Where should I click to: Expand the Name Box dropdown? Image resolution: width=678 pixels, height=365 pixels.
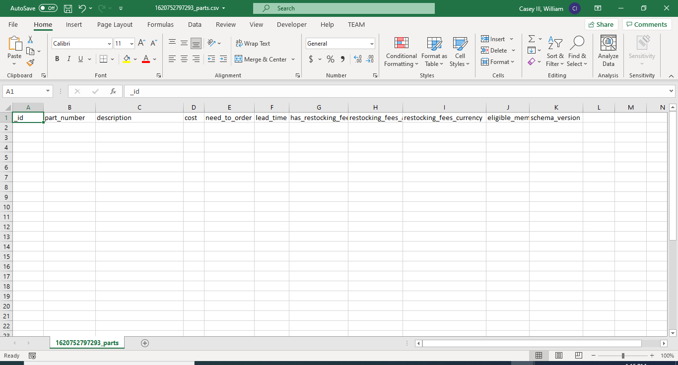[x=48, y=91]
